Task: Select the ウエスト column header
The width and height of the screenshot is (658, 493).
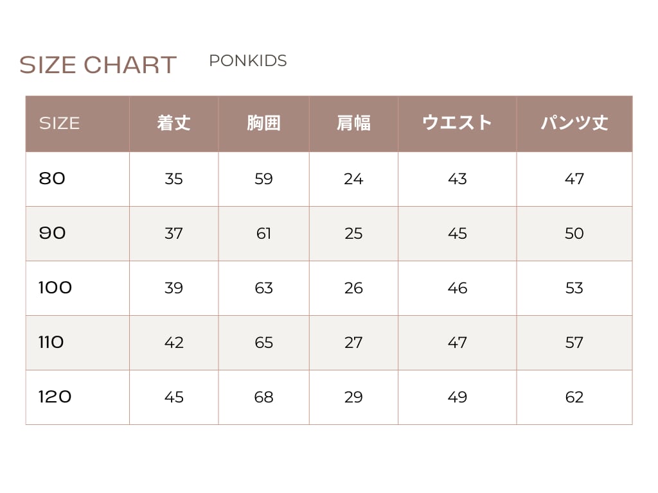Action: (457, 123)
